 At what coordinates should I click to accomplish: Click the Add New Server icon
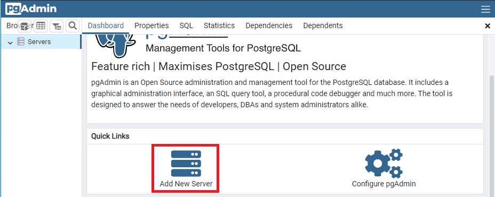click(186, 164)
